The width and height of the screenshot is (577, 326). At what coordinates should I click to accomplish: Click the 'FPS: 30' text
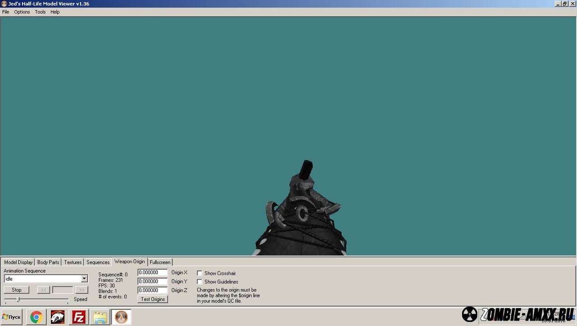[106, 285]
